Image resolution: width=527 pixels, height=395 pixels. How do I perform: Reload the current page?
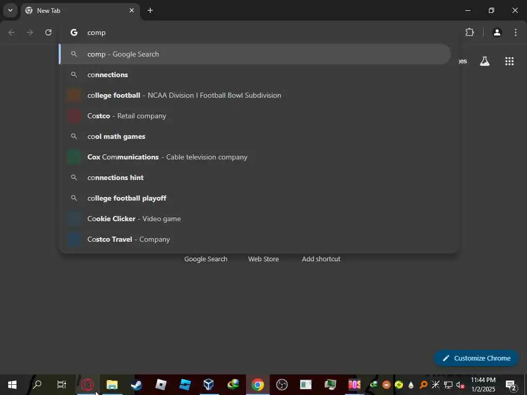pyautogui.click(x=48, y=32)
